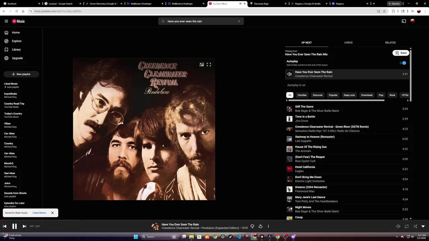Open the cast to device icon
This screenshot has height=241, width=429.
tap(404, 21)
